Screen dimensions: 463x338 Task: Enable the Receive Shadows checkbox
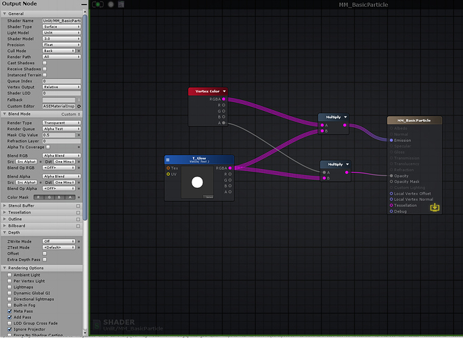pyautogui.click(x=45, y=69)
